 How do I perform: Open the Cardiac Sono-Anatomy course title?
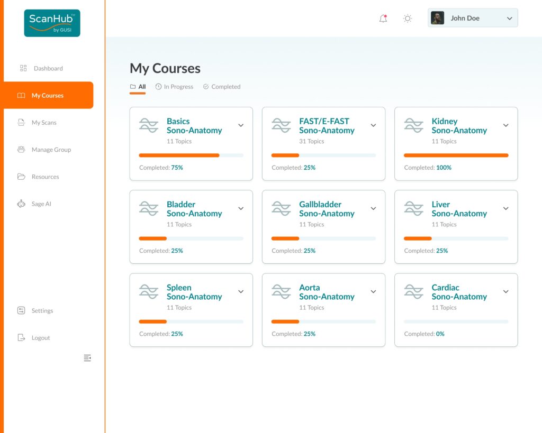(x=459, y=292)
